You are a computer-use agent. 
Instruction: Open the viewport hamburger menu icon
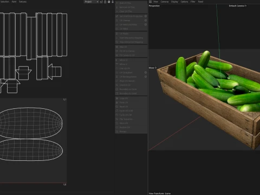point(150,2)
